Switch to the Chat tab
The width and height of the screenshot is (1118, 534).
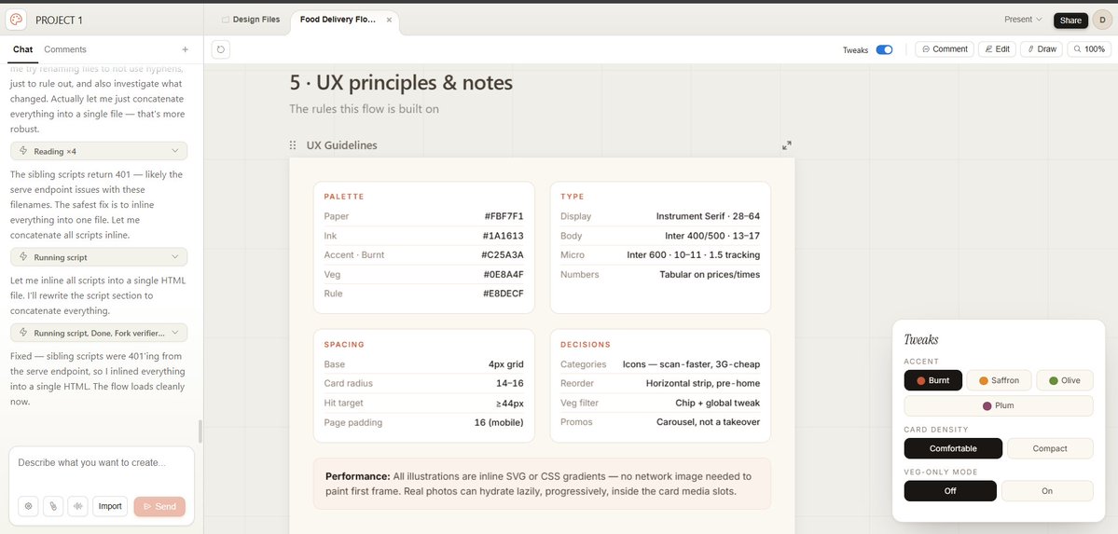click(x=22, y=49)
